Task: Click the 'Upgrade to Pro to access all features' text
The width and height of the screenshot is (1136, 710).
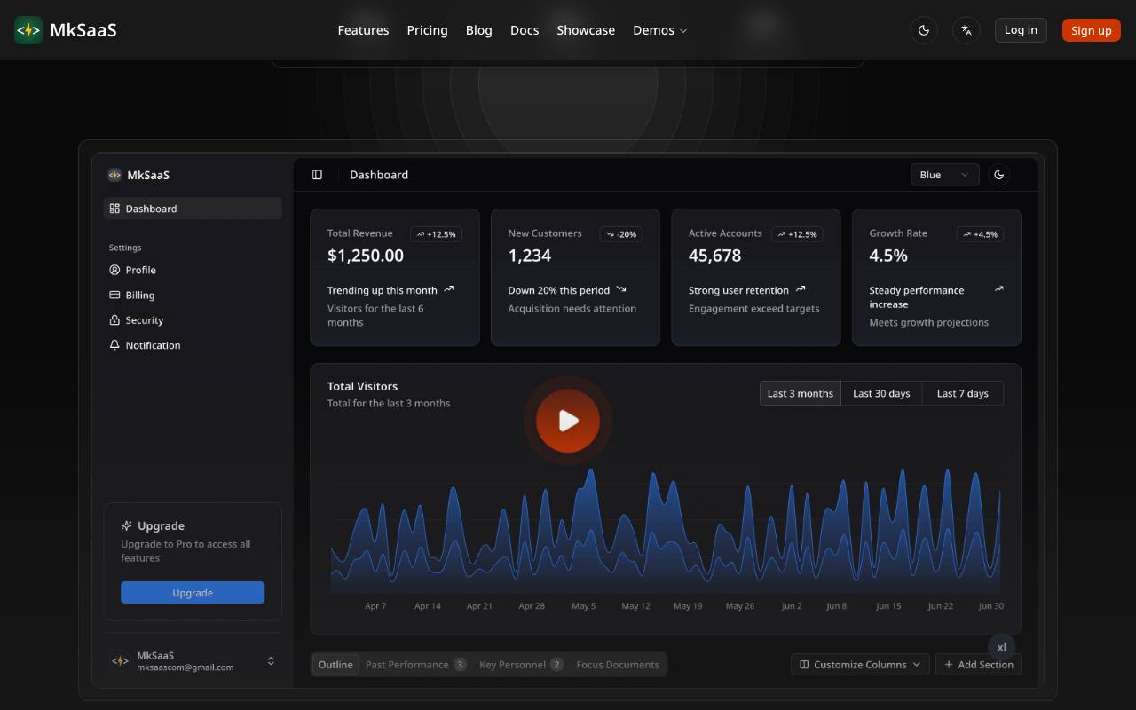Action: [x=185, y=551]
